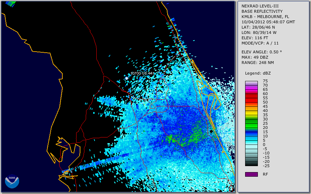The height and width of the screenshot is (194, 311).
Task: Click the 'MODE/VCP: A / 11' line
Action: (260, 43)
